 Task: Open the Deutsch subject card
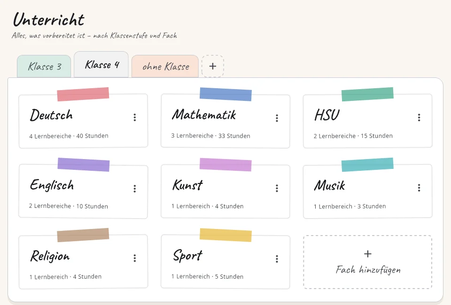click(x=84, y=121)
